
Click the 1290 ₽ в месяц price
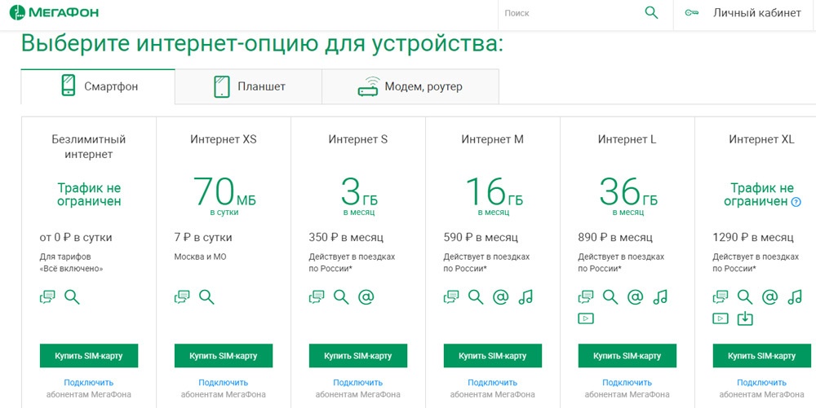753,238
